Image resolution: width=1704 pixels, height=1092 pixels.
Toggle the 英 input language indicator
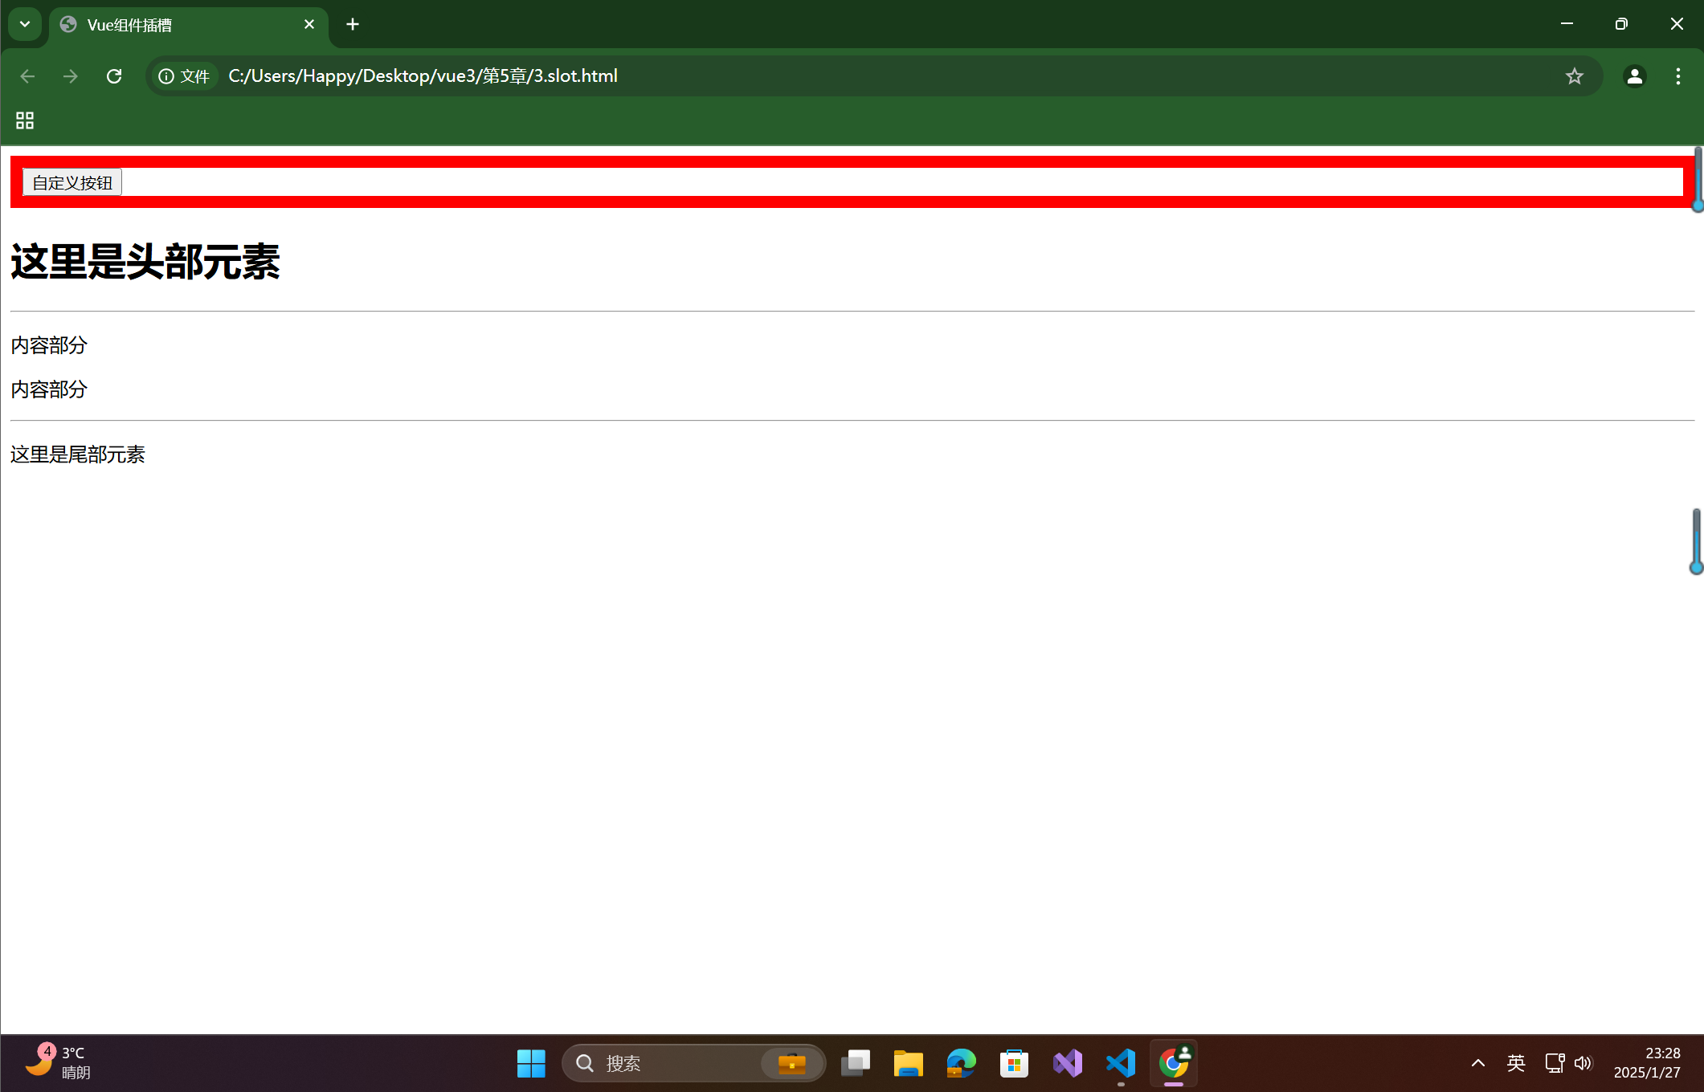point(1515,1063)
